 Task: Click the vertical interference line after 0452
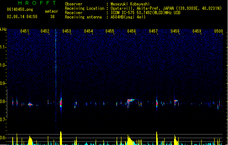click(56, 76)
